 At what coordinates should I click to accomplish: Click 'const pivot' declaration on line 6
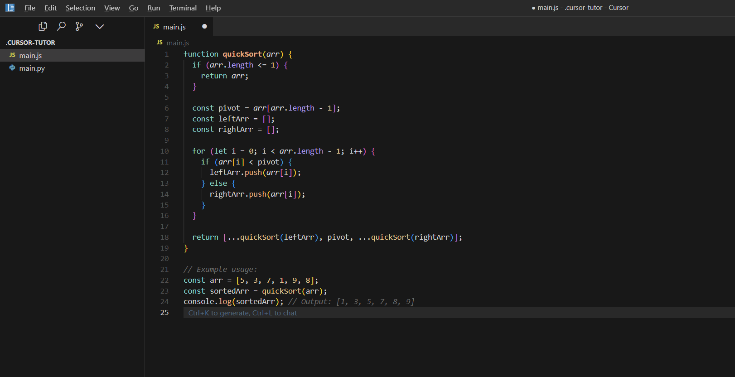pyautogui.click(x=216, y=108)
